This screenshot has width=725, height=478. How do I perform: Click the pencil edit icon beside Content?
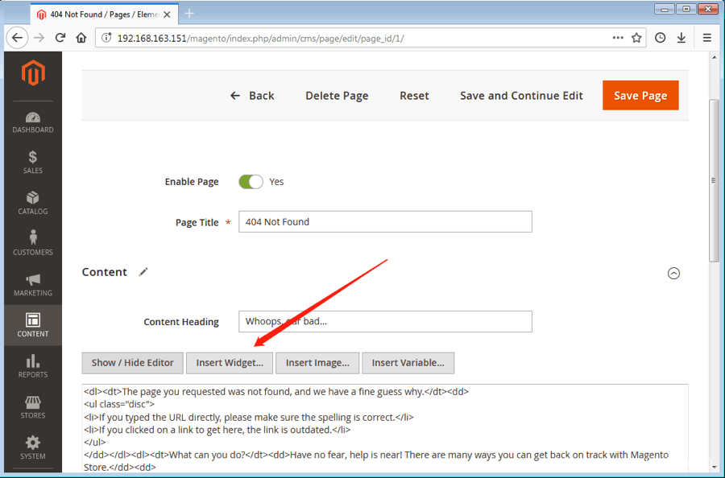(143, 272)
